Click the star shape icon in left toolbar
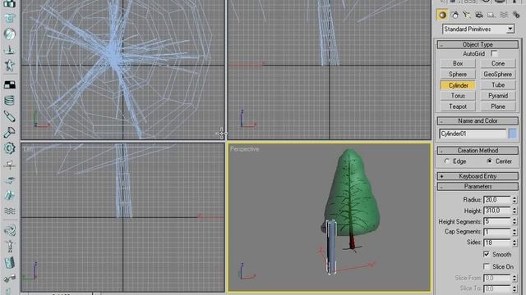 tap(9, 66)
